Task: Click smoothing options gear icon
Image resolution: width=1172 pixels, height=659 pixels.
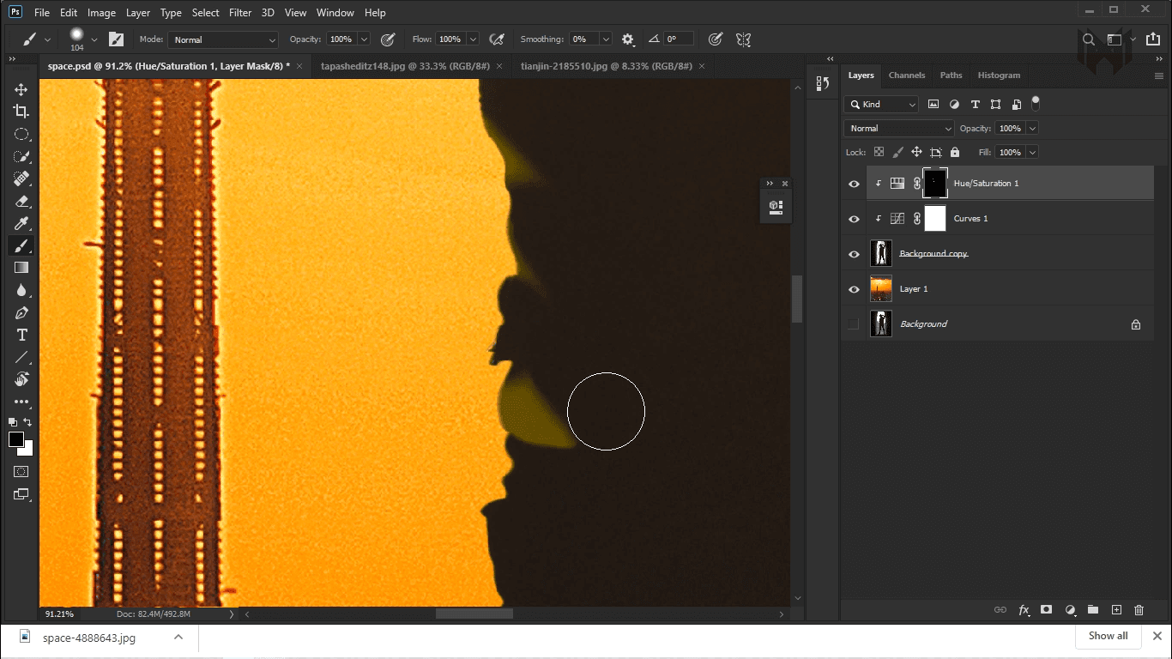Action: pyautogui.click(x=628, y=39)
